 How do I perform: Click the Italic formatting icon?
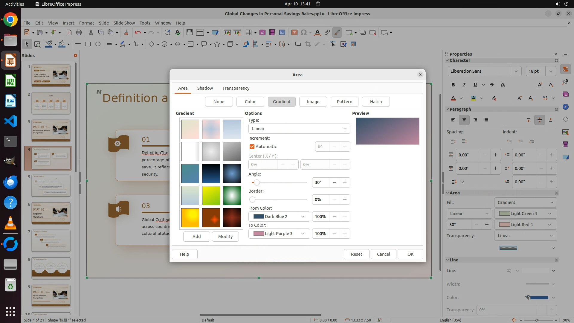click(x=464, y=85)
